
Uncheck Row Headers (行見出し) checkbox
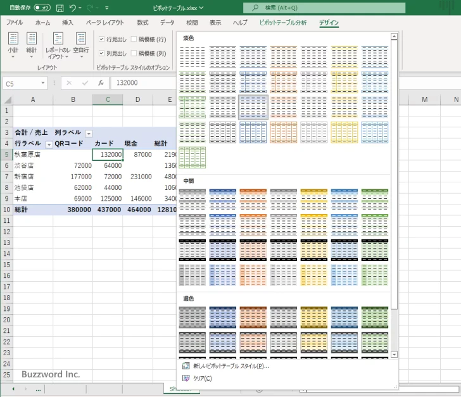coord(101,39)
